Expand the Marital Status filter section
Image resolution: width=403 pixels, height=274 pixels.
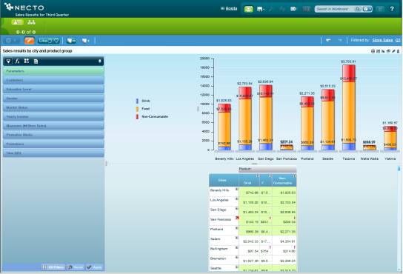tap(53, 107)
